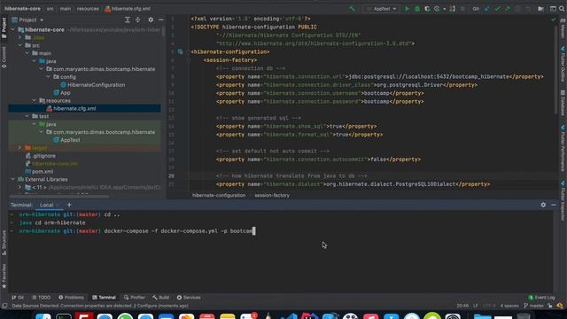Open the Event Log button

pos(541,298)
